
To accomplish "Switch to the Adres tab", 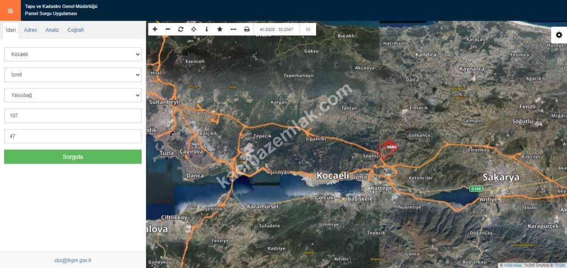I will 30,30.
